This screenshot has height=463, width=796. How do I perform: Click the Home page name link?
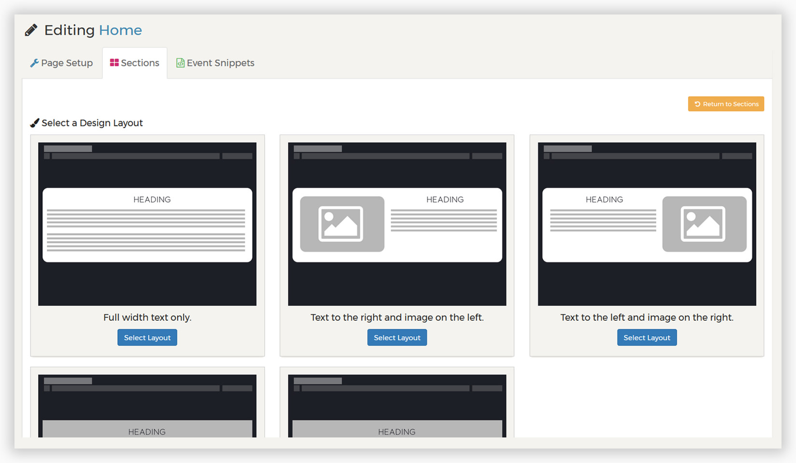point(120,30)
